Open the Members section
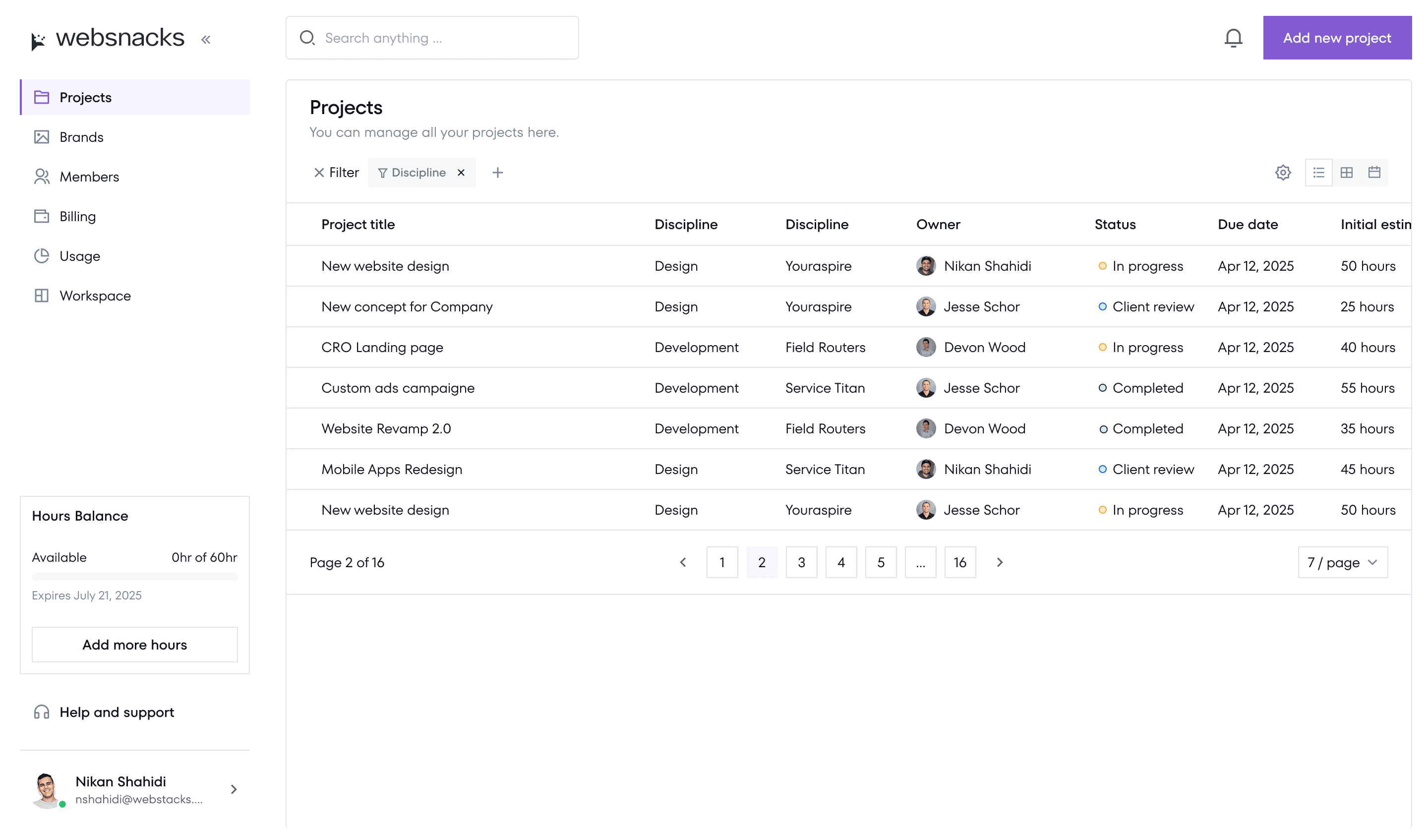Screen dimensions: 1428x829 point(90,176)
